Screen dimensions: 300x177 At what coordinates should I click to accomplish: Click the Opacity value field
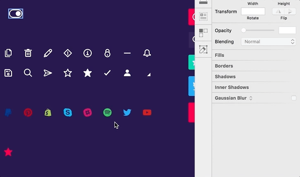point(287,30)
